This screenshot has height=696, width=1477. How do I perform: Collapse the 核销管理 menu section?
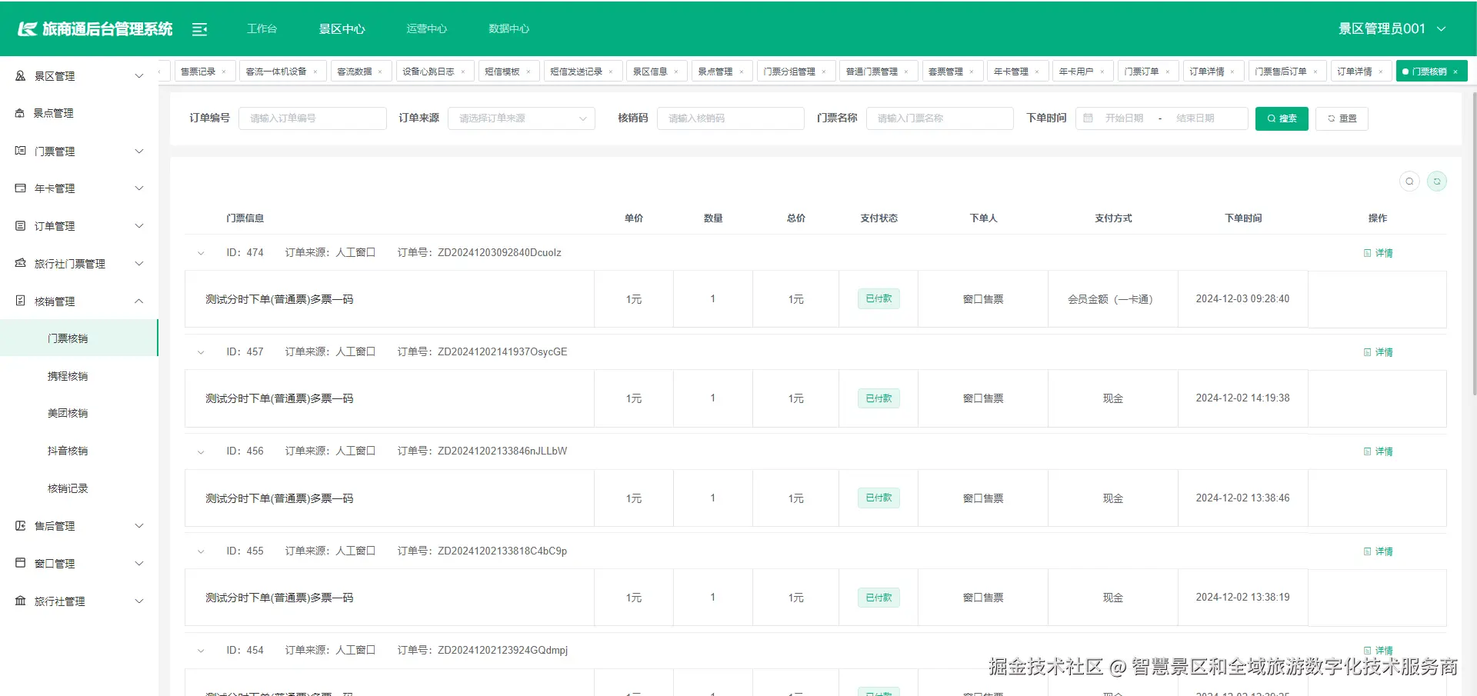coord(139,301)
